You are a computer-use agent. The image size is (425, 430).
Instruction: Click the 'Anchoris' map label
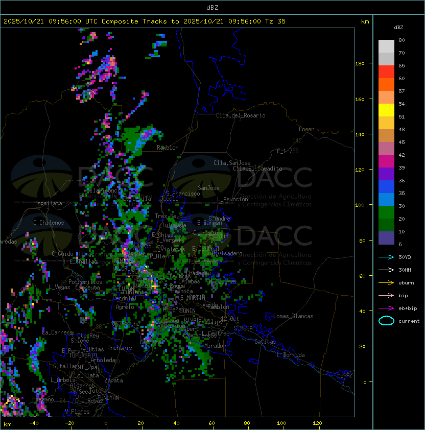[x=120, y=348]
